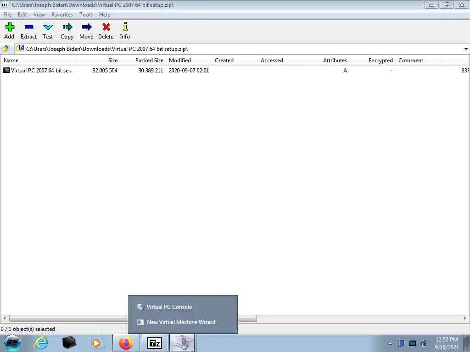Open the Favorites menu
Image resolution: width=470 pixels, height=352 pixels.
(x=62, y=15)
